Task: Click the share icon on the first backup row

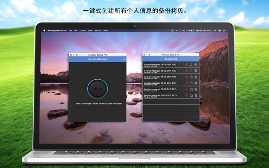Action: click(191, 65)
